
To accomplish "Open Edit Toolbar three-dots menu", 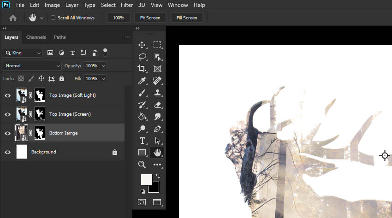I will coord(157,165).
